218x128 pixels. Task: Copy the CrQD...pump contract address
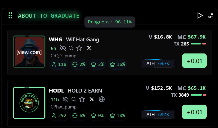(63, 56)
